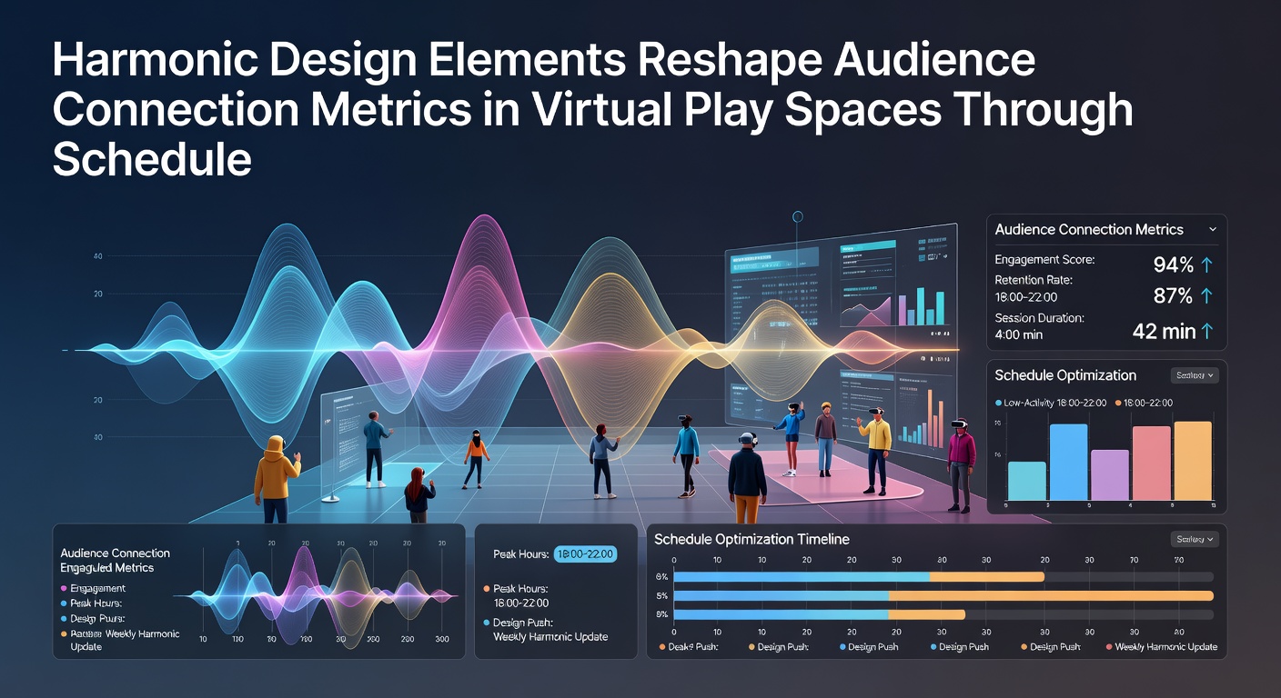This screenshot has width=1281, height=698.
Task: Click the 87% retention value
Action: point(1173,295)
